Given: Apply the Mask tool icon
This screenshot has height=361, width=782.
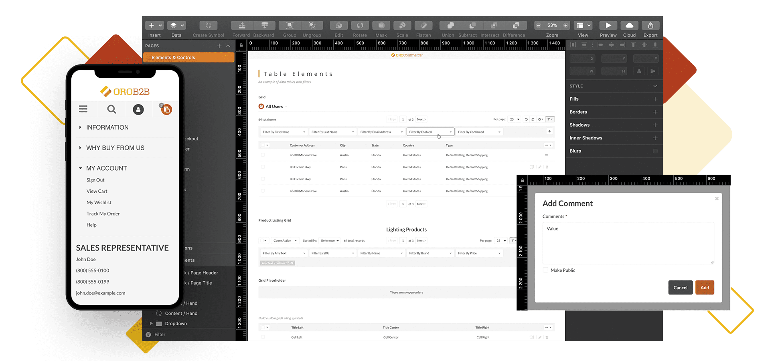Looking at the screenshot, I should tap(381, 25).
